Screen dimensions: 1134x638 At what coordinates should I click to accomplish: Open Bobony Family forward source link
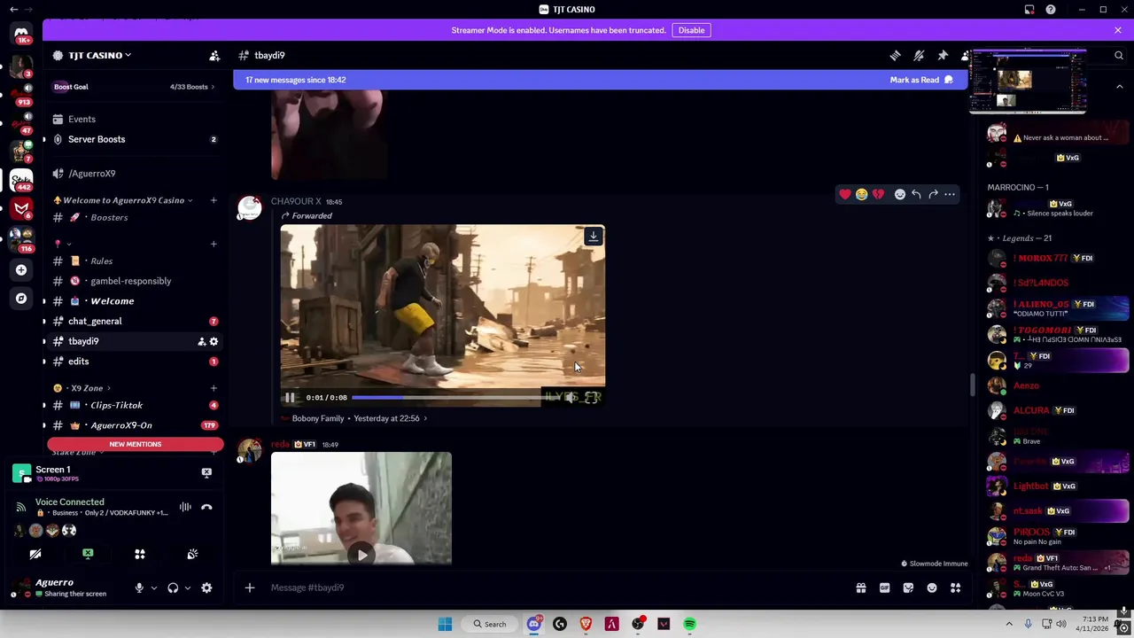(354, 418)
